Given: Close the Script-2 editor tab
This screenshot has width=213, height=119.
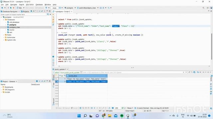Looking at the screenshot, I should (72, 12).
